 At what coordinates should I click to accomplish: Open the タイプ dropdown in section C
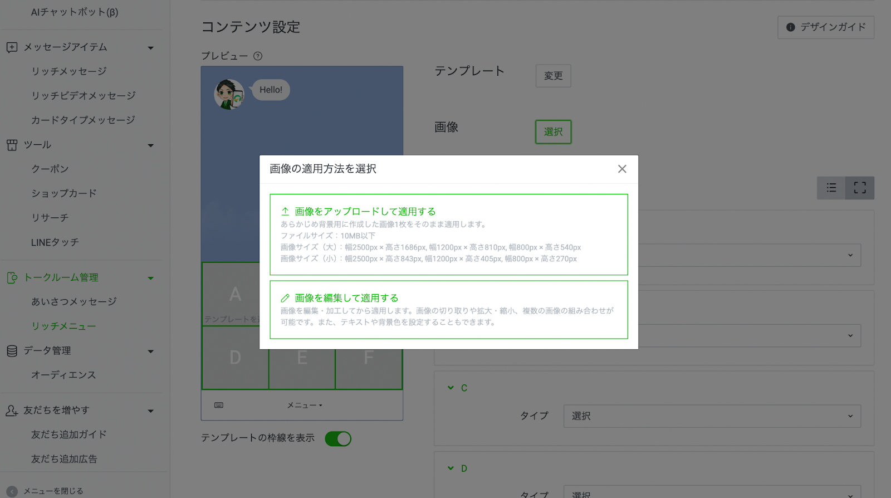[712, 416]
